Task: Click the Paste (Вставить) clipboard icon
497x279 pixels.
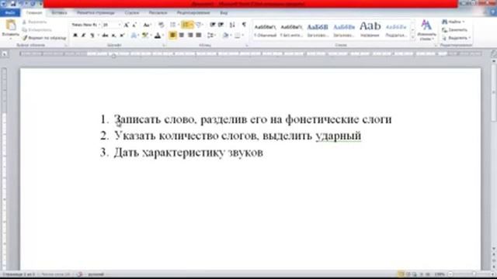Action: click(11, 26)
